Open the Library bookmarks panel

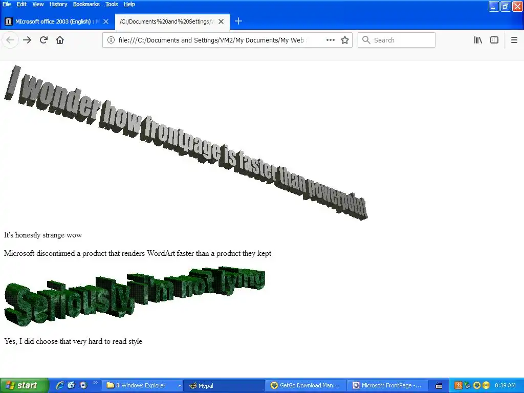tap(478, 40)
